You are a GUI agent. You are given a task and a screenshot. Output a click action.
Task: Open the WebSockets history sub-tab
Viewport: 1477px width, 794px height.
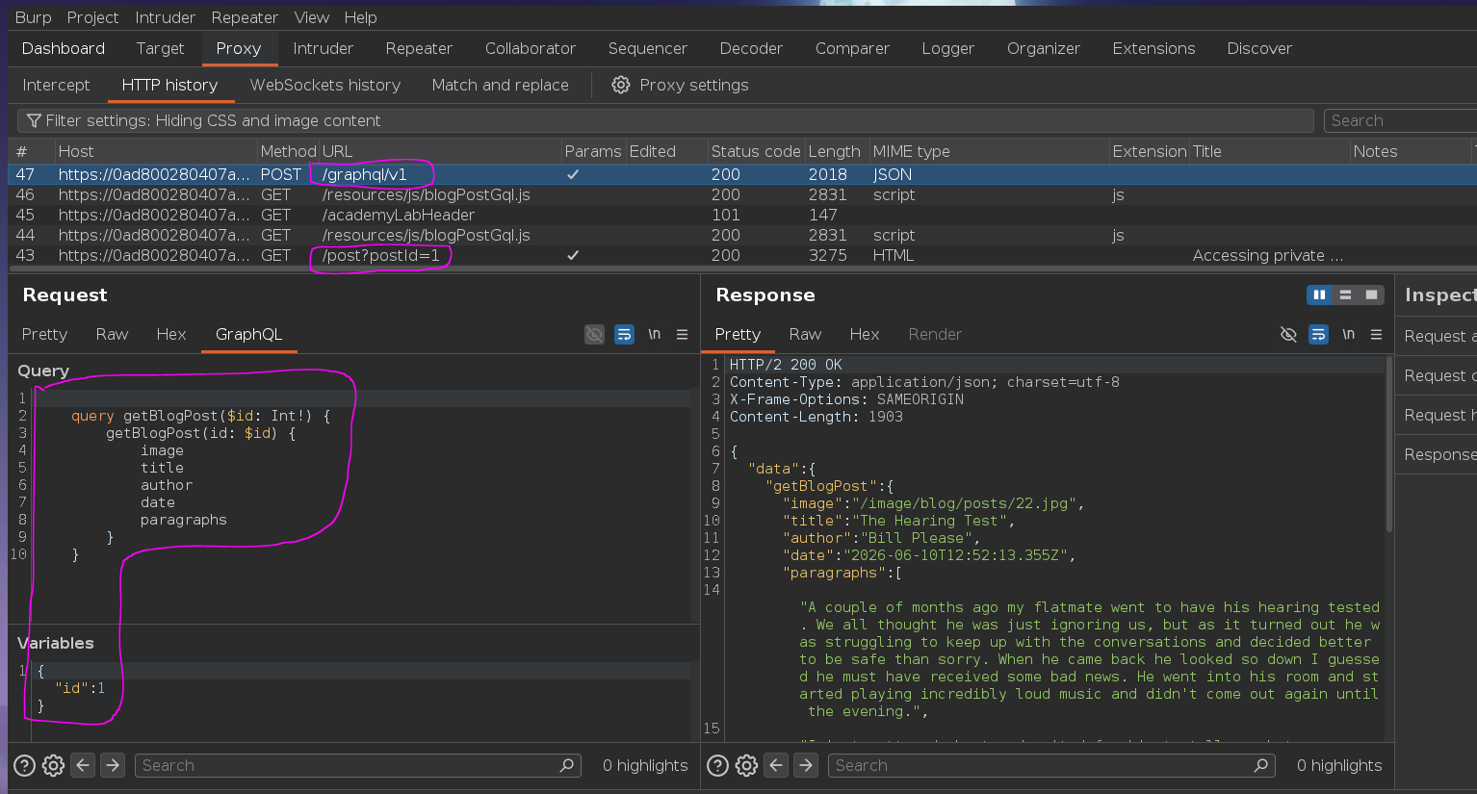tap(325, 85)
